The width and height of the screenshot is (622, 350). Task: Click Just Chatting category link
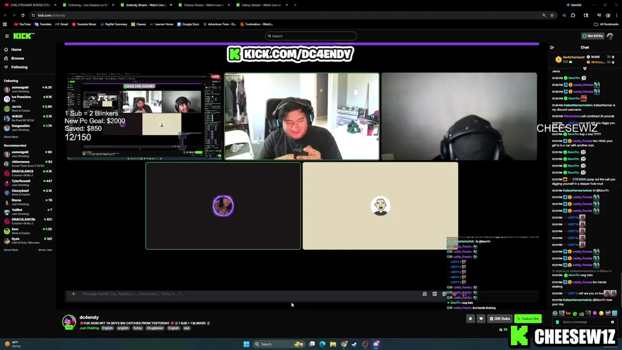coord(89,328)
